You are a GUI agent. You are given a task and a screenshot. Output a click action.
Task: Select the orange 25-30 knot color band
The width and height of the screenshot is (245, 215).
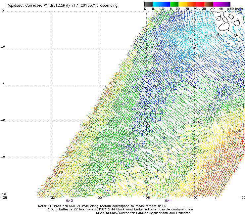191,4
